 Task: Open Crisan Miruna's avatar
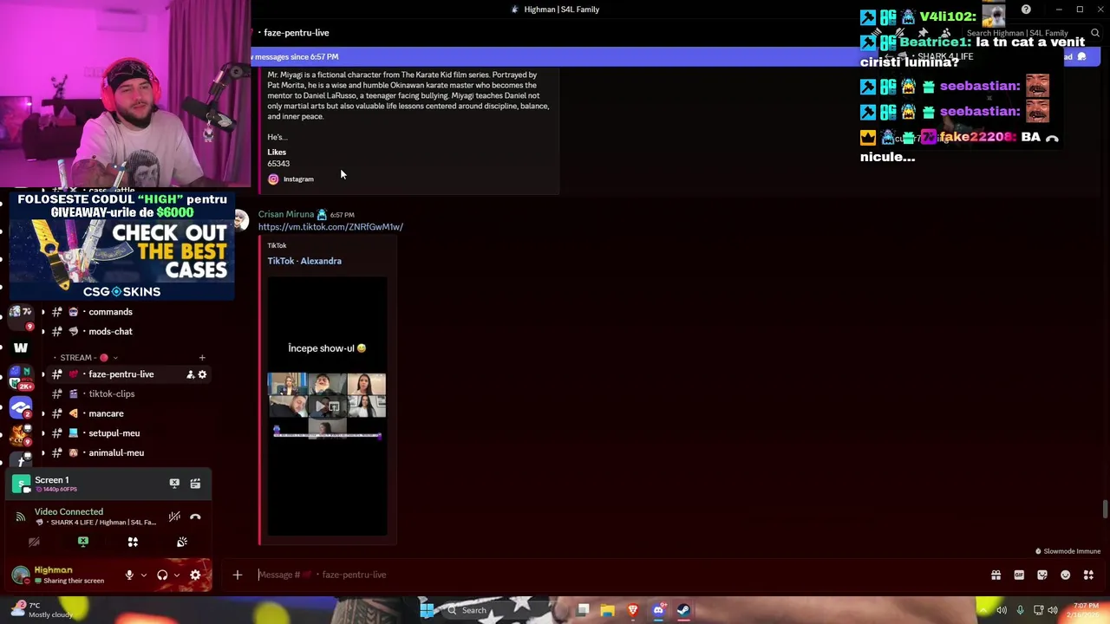(x=241, y=220)
